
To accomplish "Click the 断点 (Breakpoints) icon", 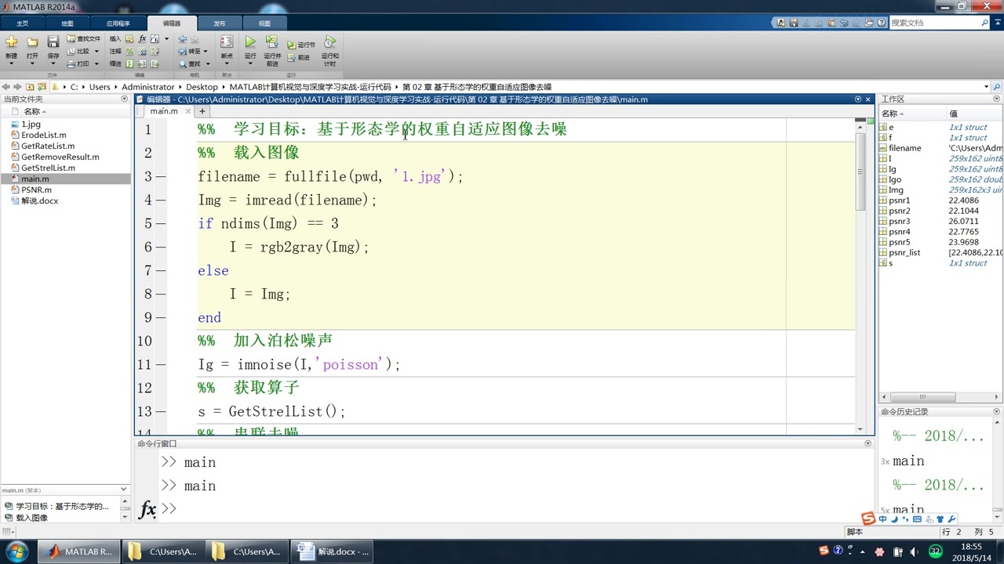I will [227, 42].
